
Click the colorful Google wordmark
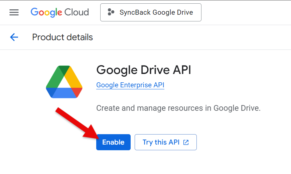(46, 12)
